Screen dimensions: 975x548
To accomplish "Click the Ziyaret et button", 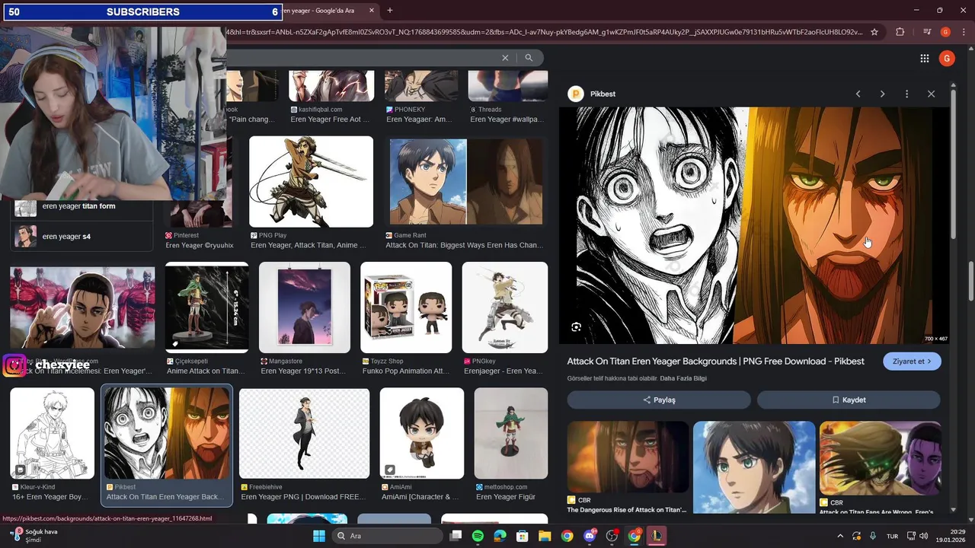I will click(912, 362).
